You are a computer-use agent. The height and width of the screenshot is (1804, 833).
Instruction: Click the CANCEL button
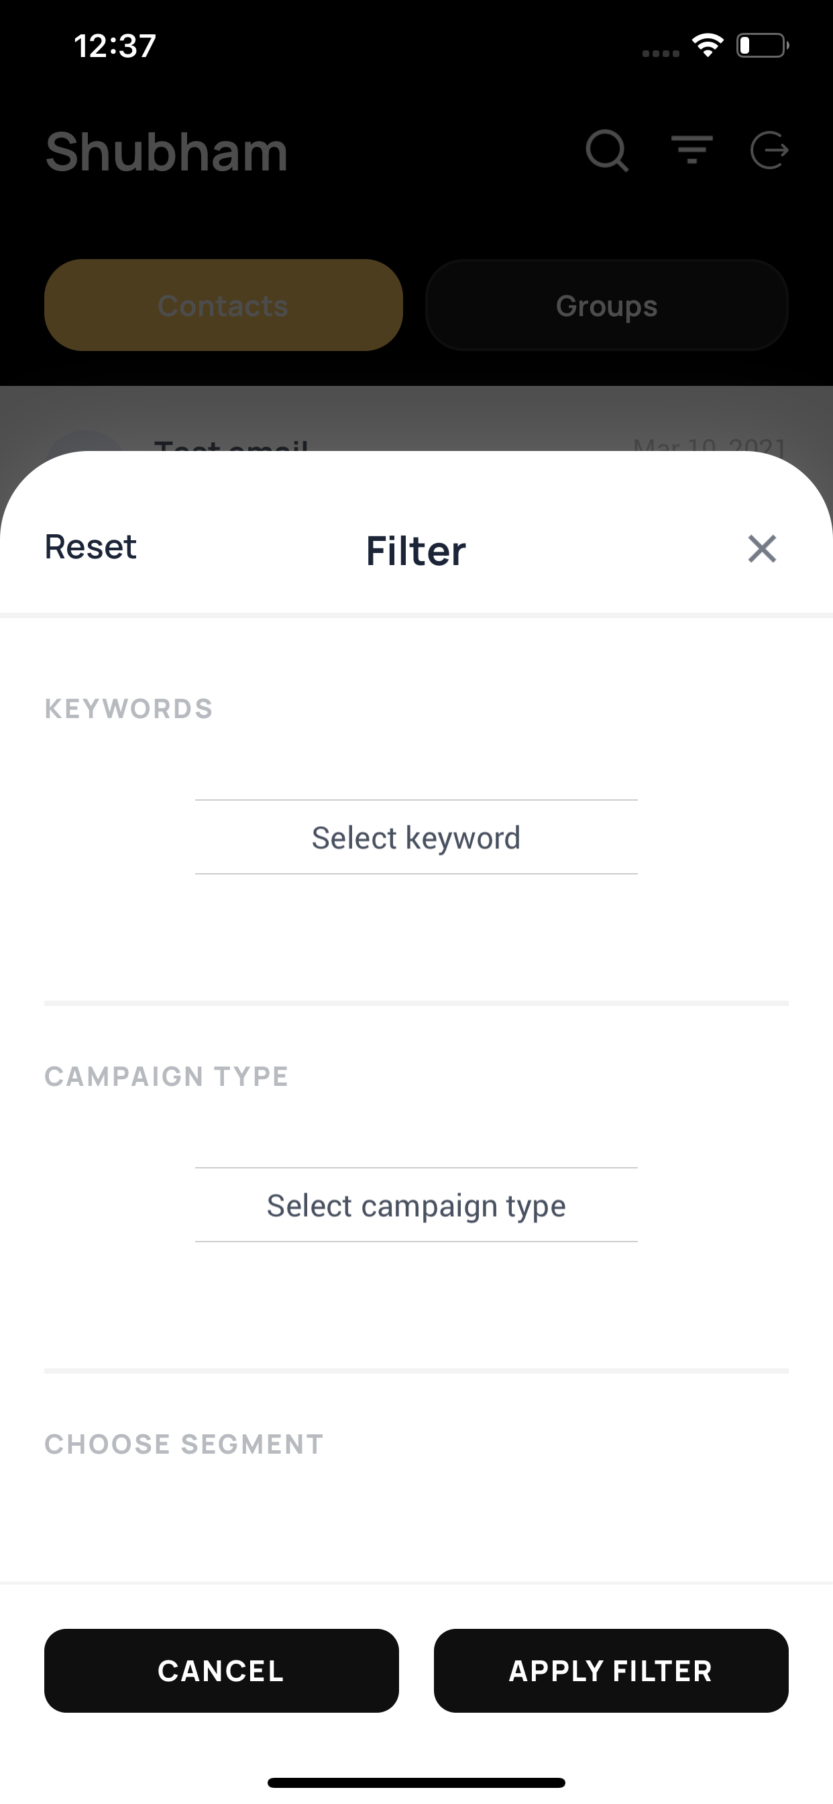(x=221, y=1670)
